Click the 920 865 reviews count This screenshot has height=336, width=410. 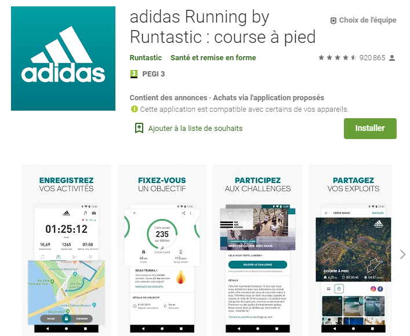pos(372,58)
